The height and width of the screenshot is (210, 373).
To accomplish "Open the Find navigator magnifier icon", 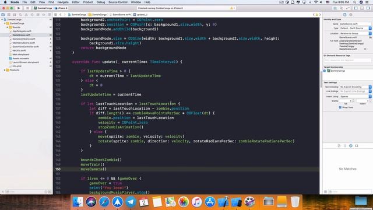I will coord(20,15).
